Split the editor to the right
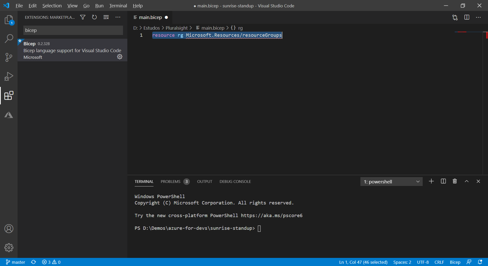 click(x=467, y=17)
